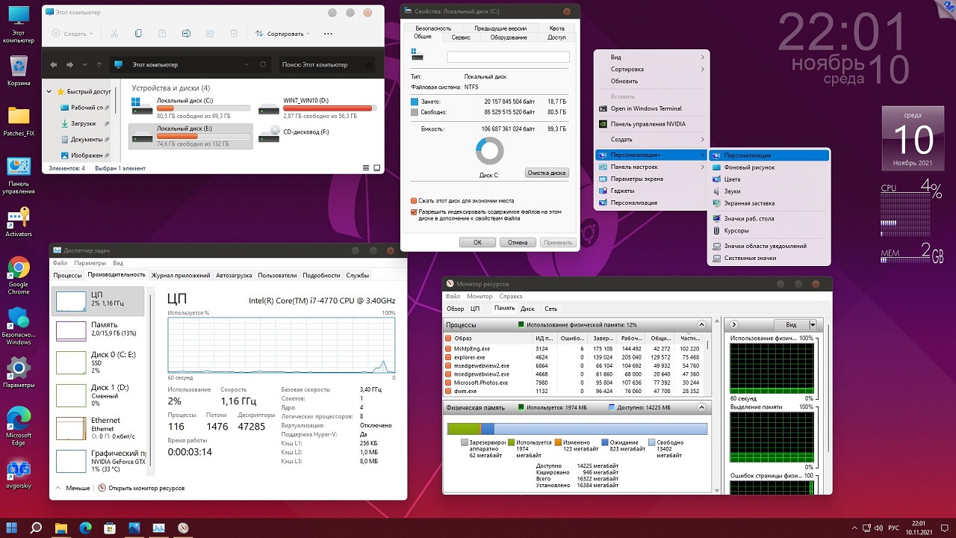Collapse the 'Процессы' section in Resource Monitor
This screenshot has height=538, width=956.
point(701,325)
